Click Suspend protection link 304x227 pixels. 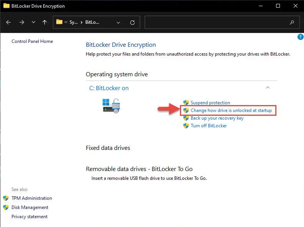click(x=210, y=103)
